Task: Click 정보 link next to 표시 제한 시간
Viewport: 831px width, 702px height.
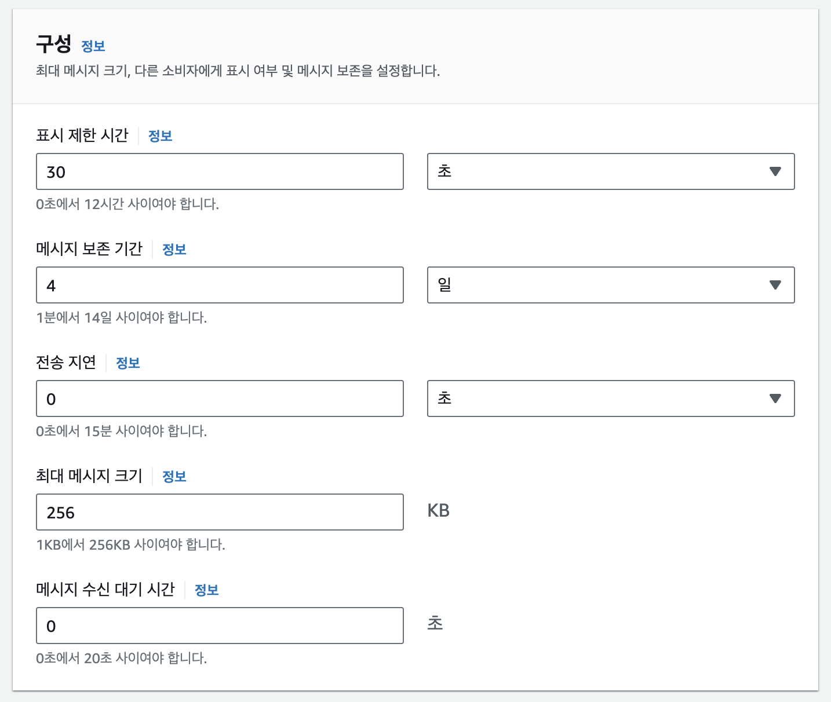Action: [161, 136]
